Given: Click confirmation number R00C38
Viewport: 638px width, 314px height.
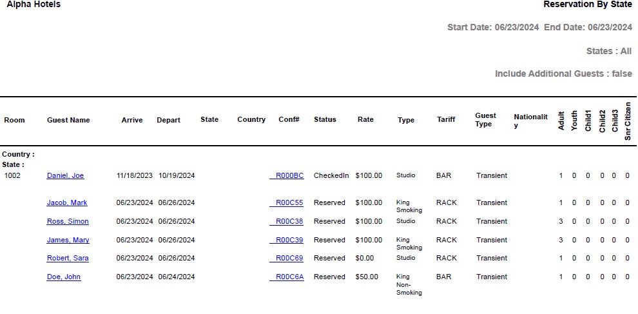Looking at the screenshot, I should click(289, 221).
